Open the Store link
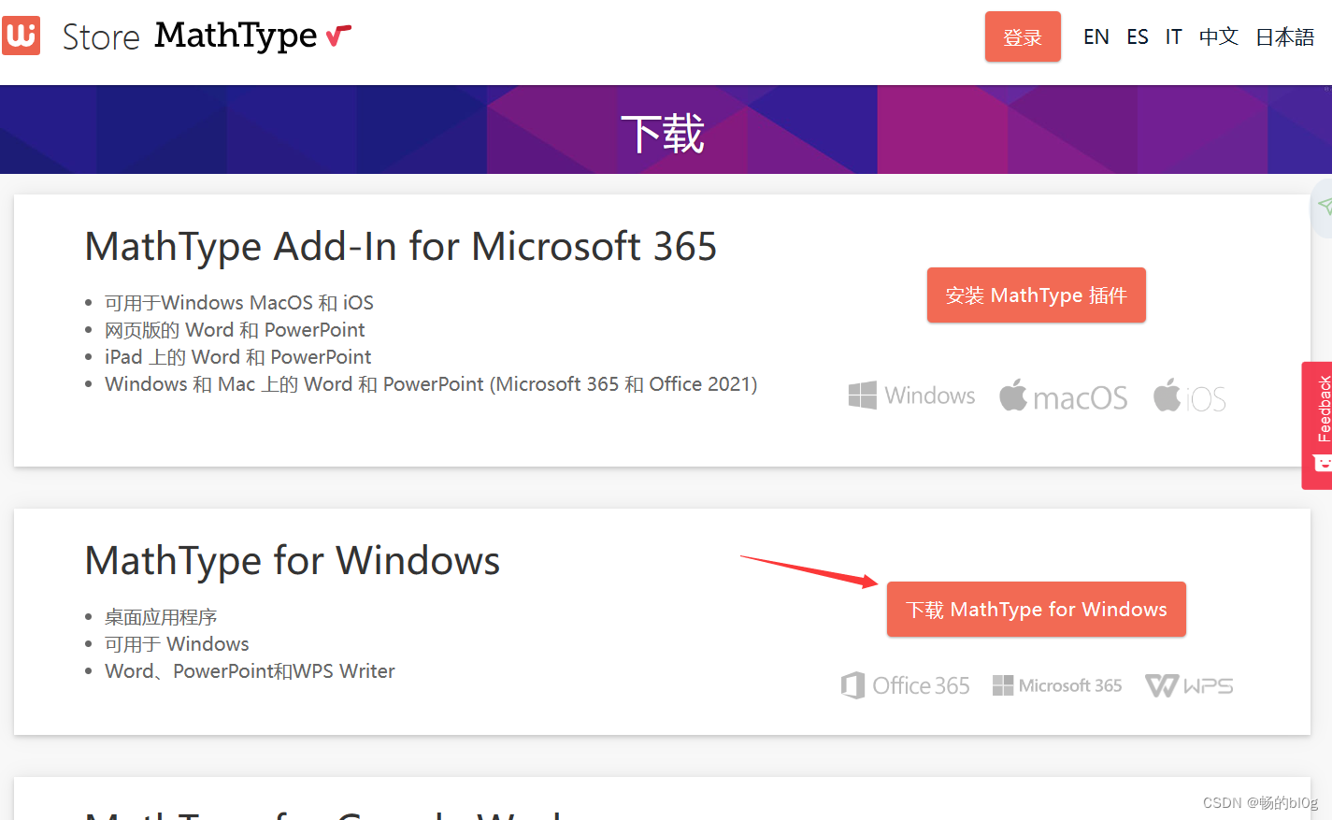Screen dimensions: 1332x820 point(101,37)
